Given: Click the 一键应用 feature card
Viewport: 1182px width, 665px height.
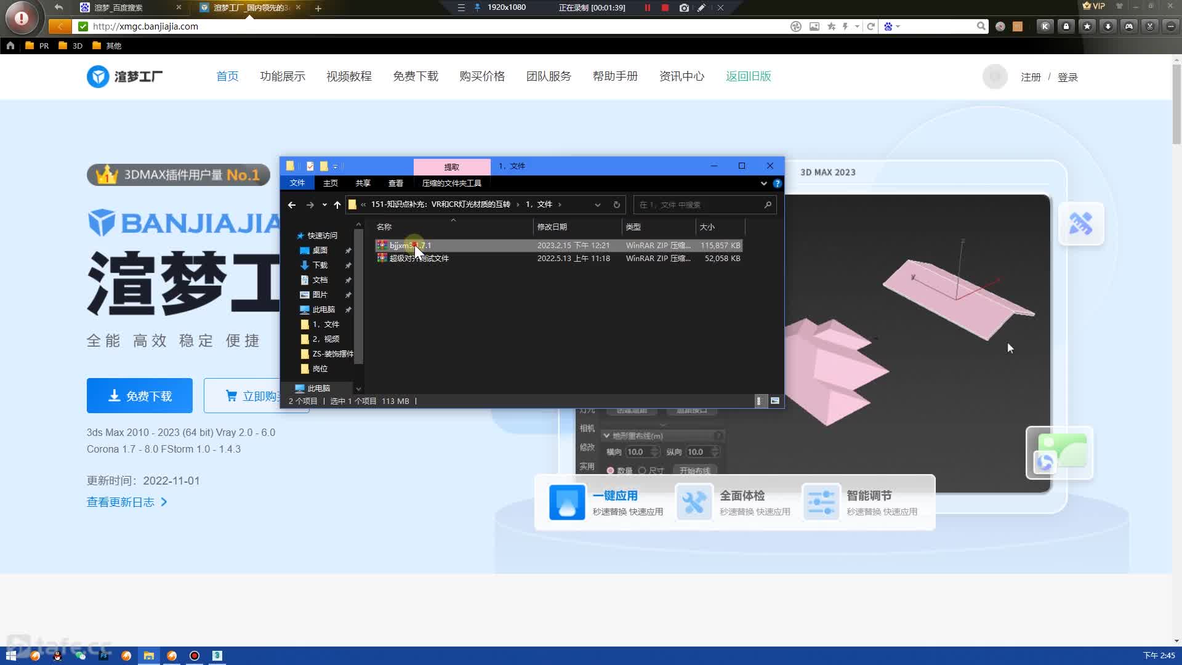Looking at the screenshot, I should click(x=606, y=502).
